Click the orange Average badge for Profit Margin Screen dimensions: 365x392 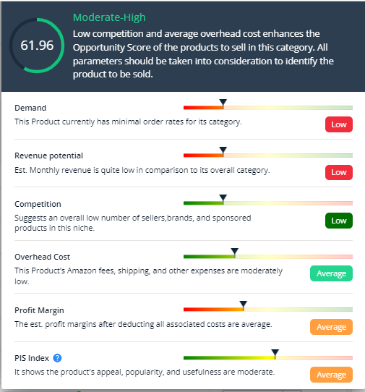[x=331, y=327]
